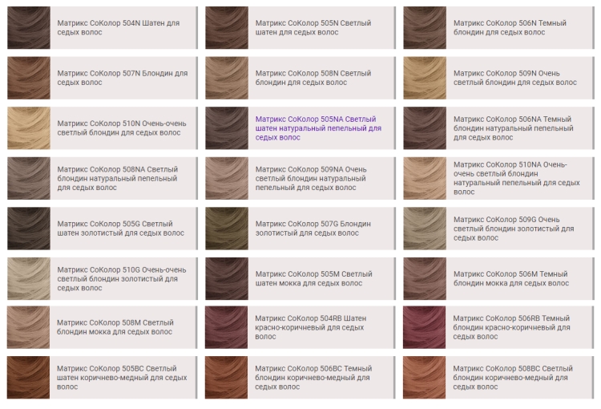Viewport: 601px width, 409px height.
Task: Select the 507G golden blond swatch
Action: pyautogui.click(x=227, y=229)
